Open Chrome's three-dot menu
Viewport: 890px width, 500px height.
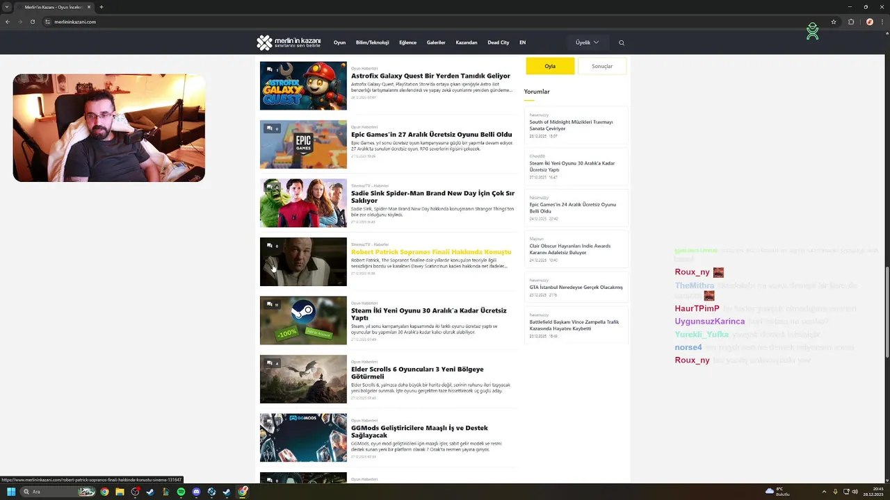882,22
